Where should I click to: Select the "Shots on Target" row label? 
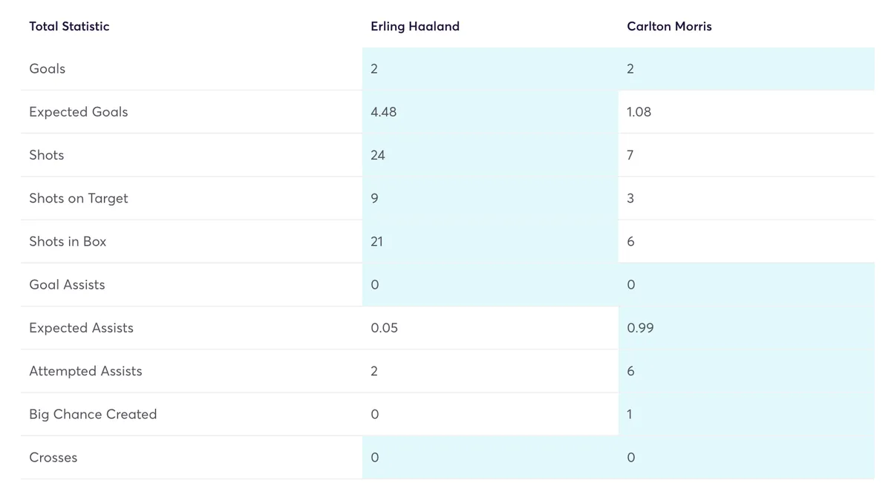pyautogui.click(x=79, y=198)
